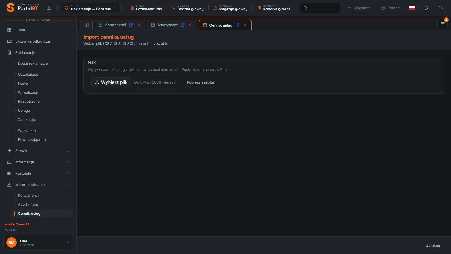Close the Asortyment tab

point(190,25)
